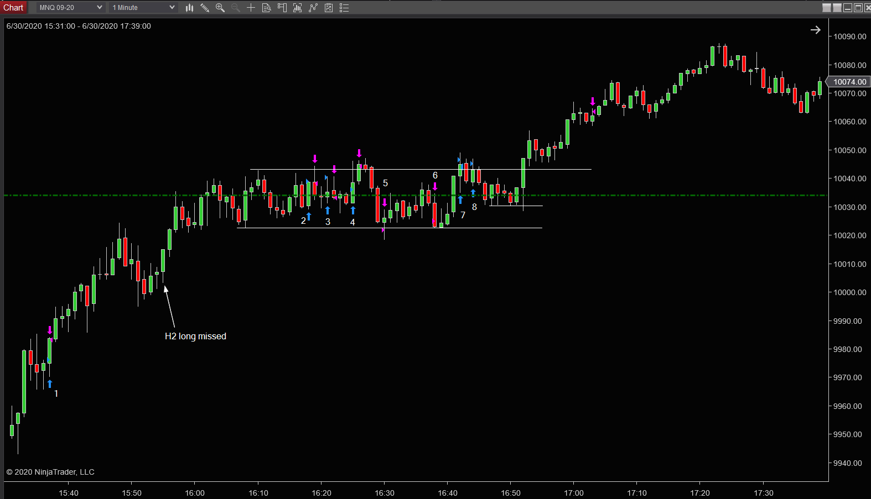This screenshot has height=499, width=871.
Task: Click the 16:40 time axis label
Action: click(448, 493)
